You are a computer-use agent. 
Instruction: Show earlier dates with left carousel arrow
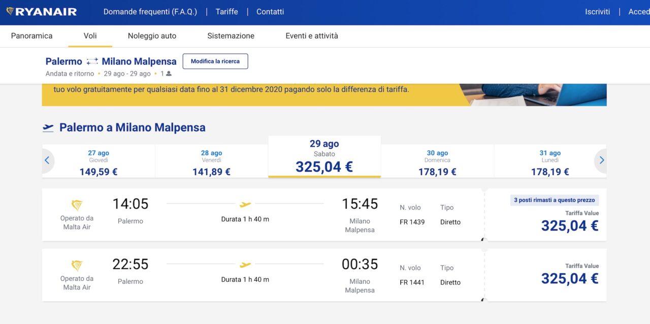point(47,160)
